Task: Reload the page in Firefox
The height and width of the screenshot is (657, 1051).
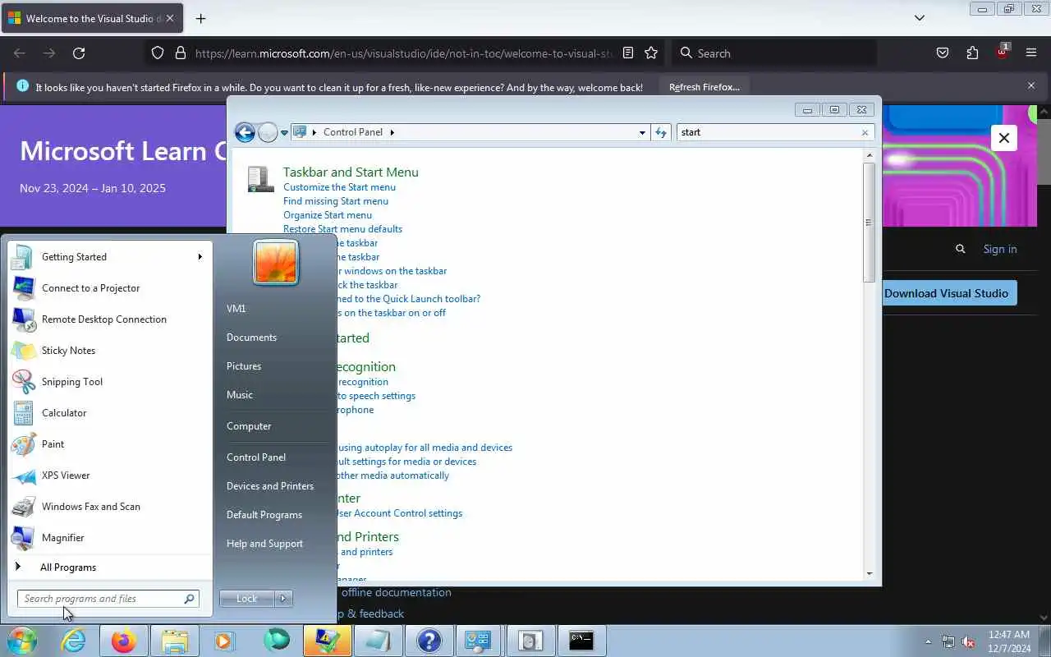Action: 79,53
